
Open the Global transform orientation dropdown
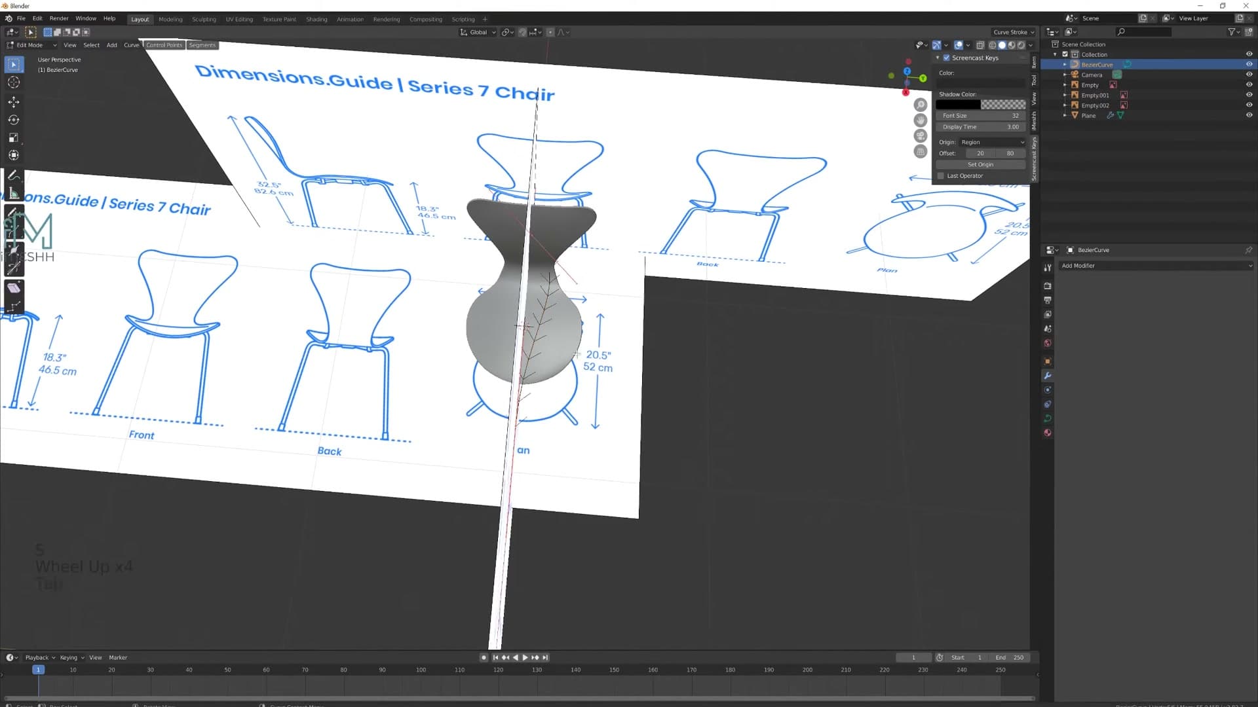tap(477, 32)
